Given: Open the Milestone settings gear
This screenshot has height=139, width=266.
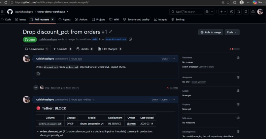Looking at the screenshot, I should (238, 118).
